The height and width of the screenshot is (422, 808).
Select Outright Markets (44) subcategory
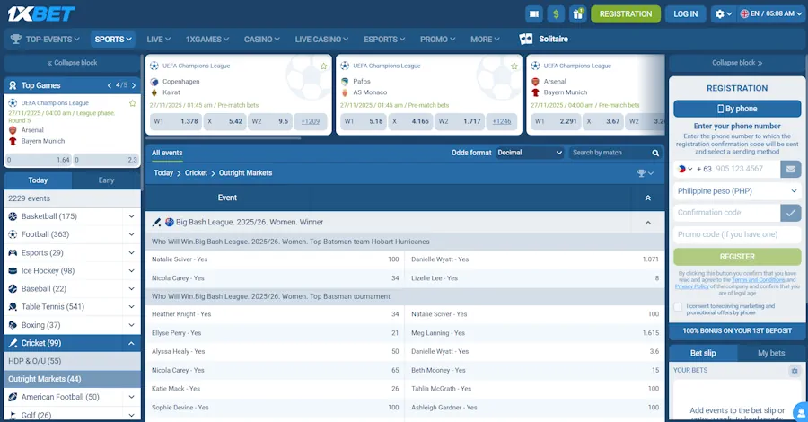point(72,379)
